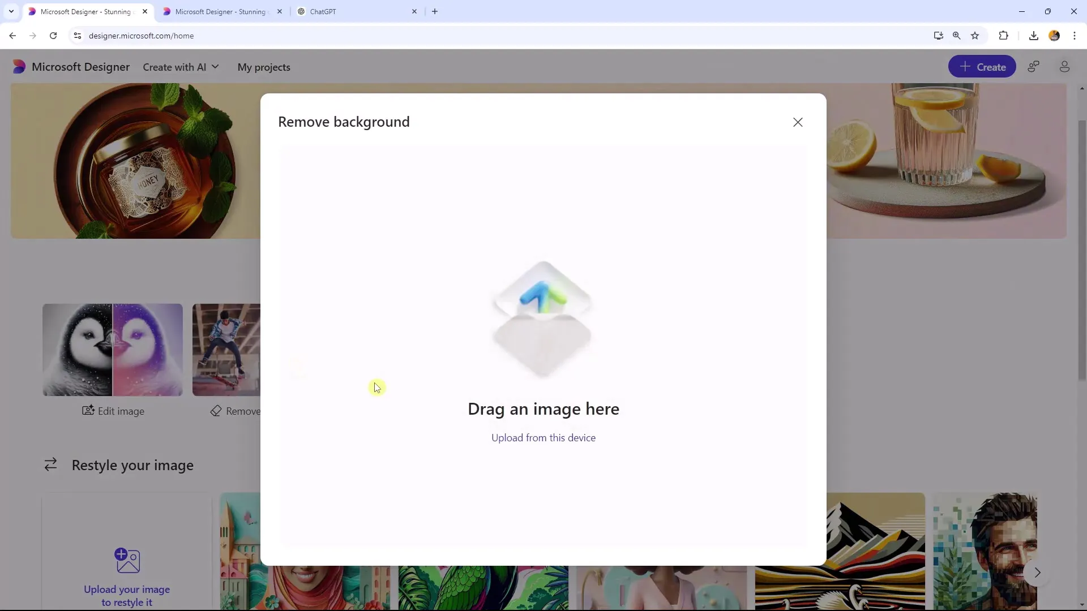The image size is (1087, 611).
Task: Close the second Microsoft Designer tab
Action: [x=280, y=11]
